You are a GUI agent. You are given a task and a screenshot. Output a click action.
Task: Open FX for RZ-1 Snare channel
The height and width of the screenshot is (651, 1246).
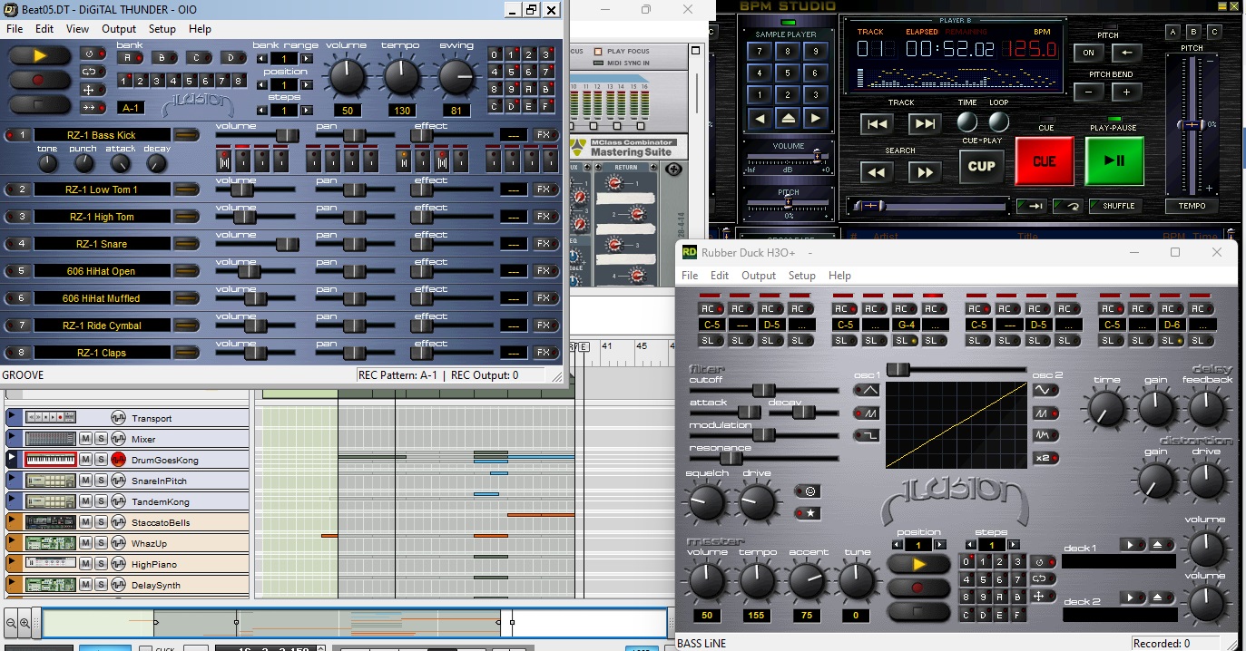(544, 244)
